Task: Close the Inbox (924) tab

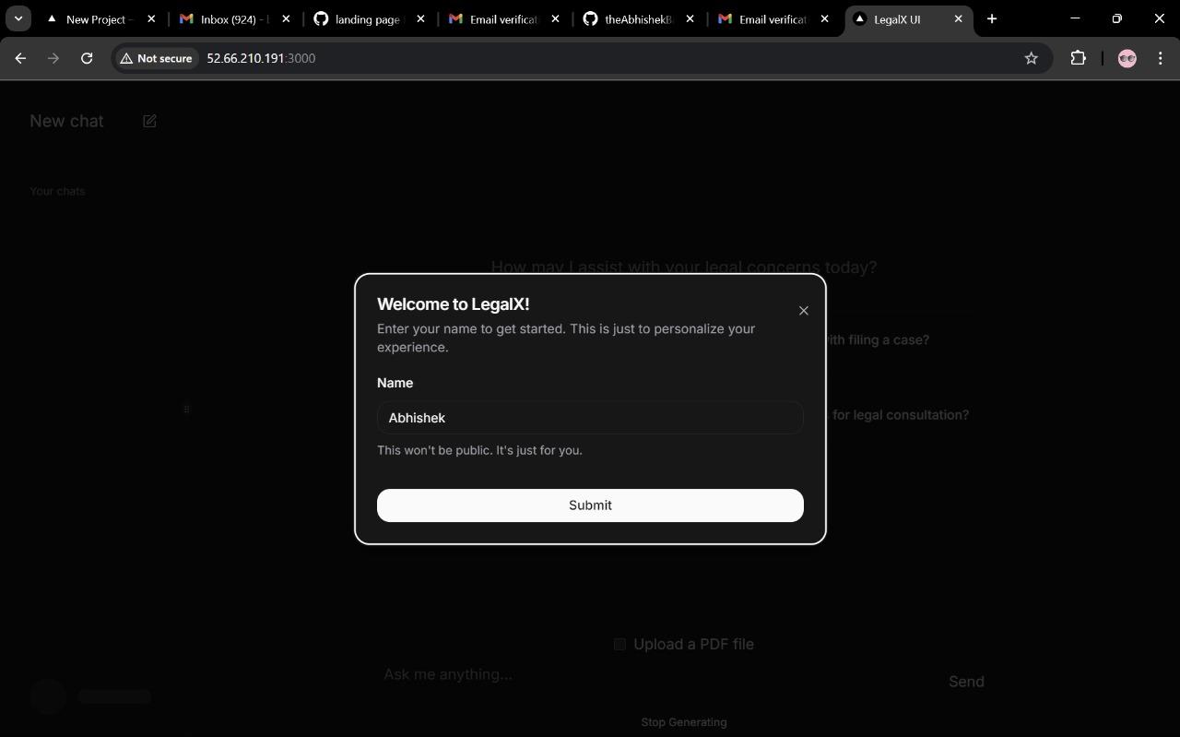Action: pos(286,18)
